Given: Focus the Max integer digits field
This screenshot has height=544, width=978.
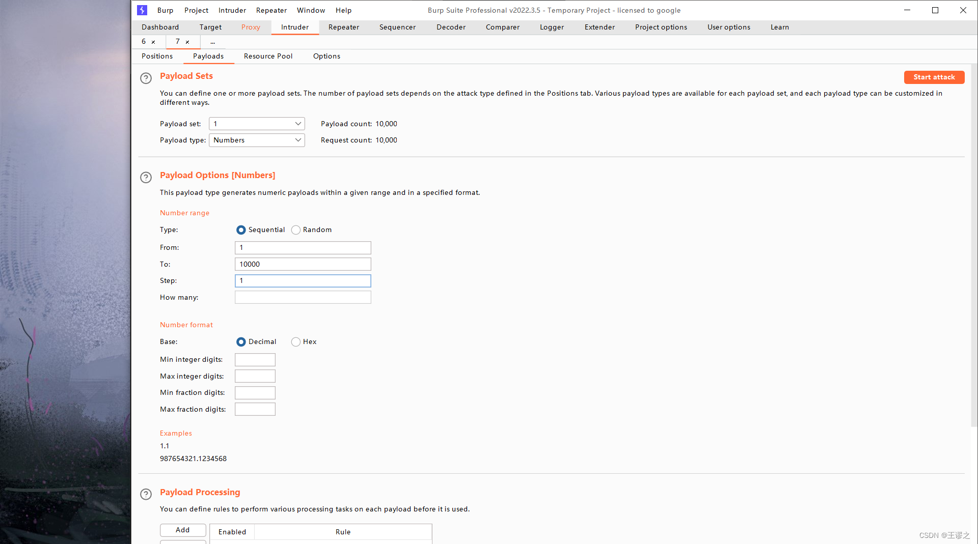Looking at the screenshot, I should 255,376.
